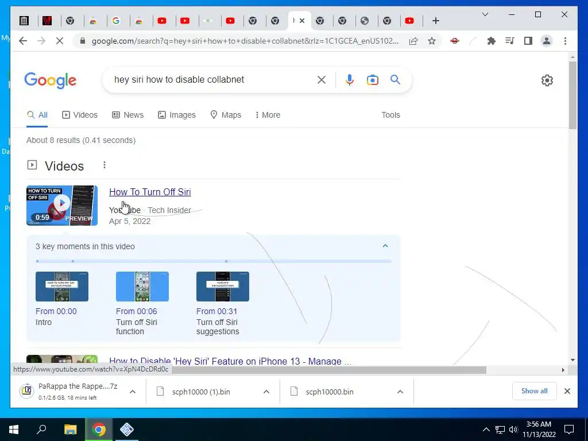
Task: Start a voice search with the microphone
Action: coord(350,79)
